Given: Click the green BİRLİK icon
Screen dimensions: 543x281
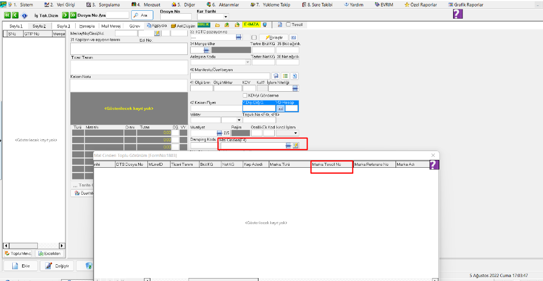Looking at the screenshot, I should click(203, 25).
